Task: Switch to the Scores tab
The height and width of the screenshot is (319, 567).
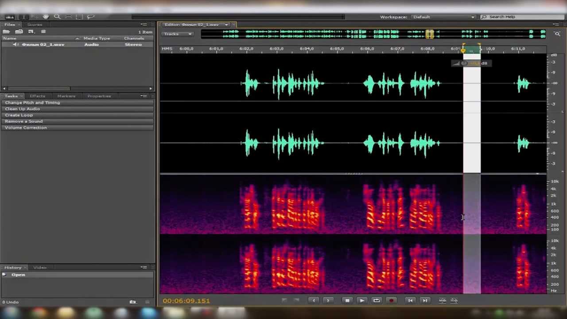Action: click(35, 24)
